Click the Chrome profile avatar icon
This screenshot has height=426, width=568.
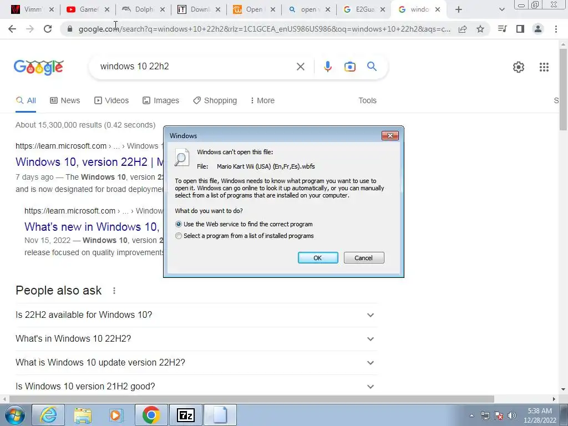(538, 29)
